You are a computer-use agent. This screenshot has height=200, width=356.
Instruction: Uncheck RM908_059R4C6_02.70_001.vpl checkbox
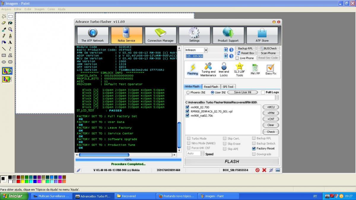tap(187, 111)
